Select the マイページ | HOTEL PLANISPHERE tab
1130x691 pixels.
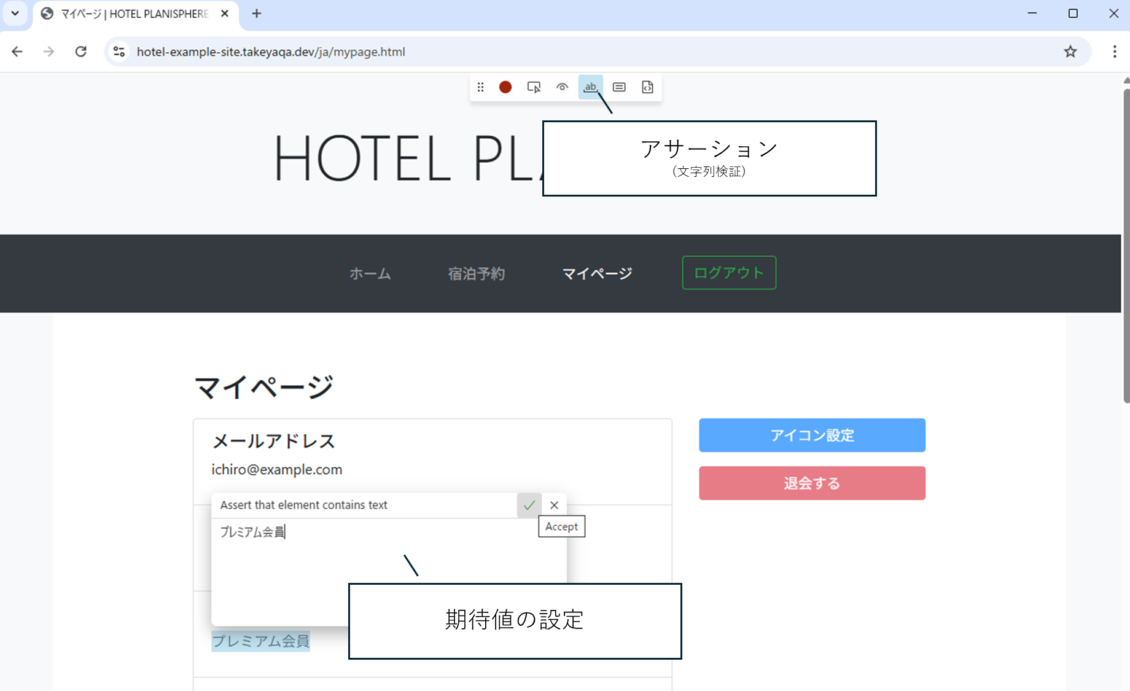point(136,14)
